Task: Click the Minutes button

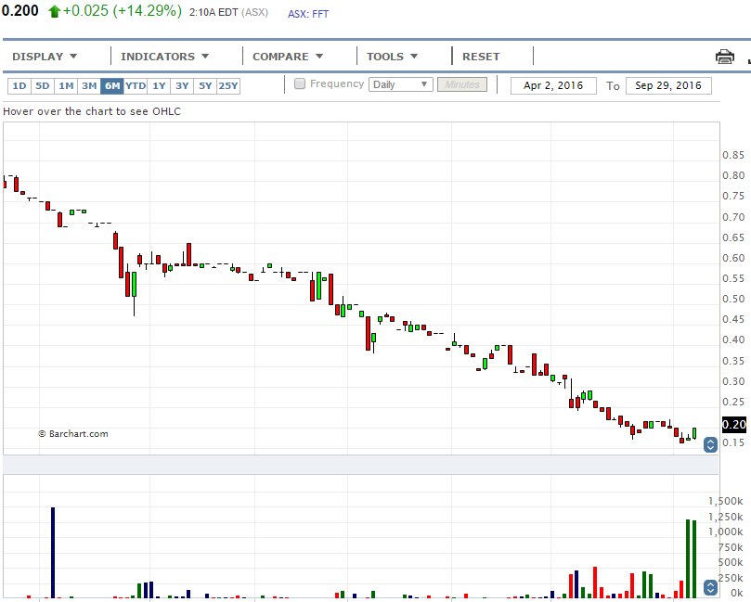Action: coord(462,84)
